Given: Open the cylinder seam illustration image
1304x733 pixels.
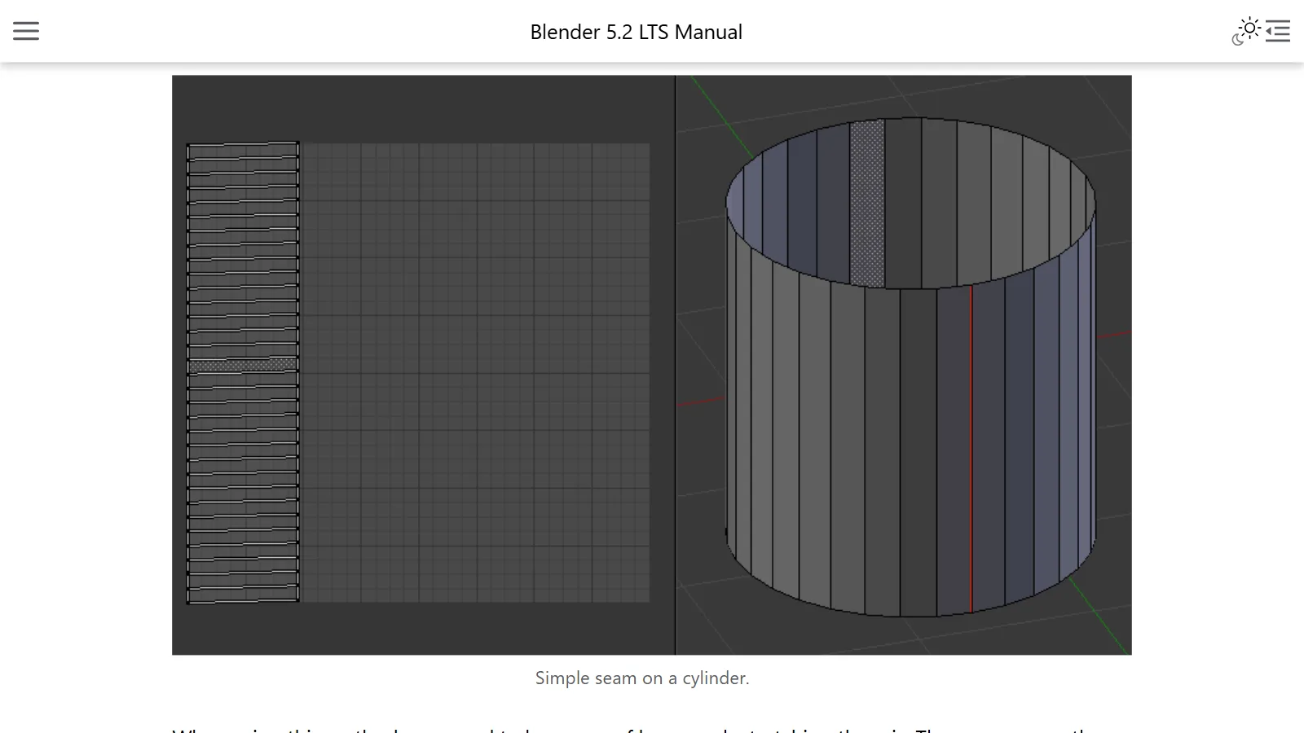Looking at the screenshot, I should coord(651,365).
